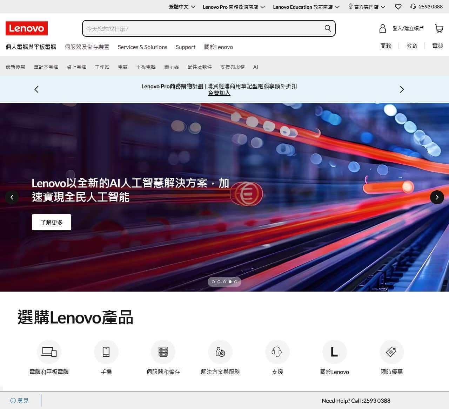
Task: Select the third carousel slide dot
Action: click(x=224, y=282)
